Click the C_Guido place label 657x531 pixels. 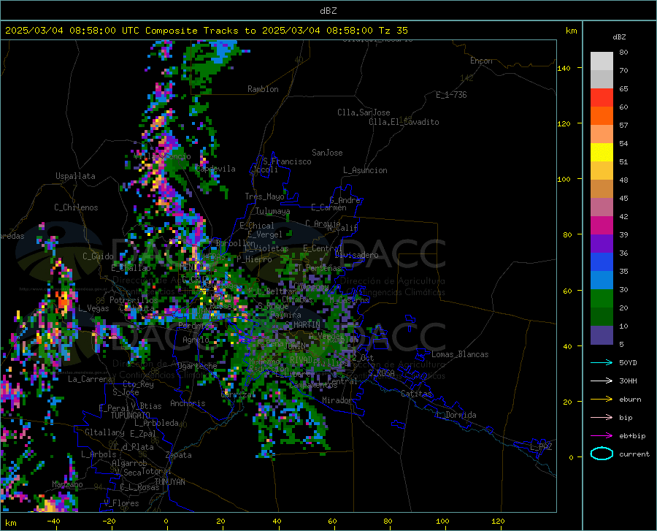[98, 256]
